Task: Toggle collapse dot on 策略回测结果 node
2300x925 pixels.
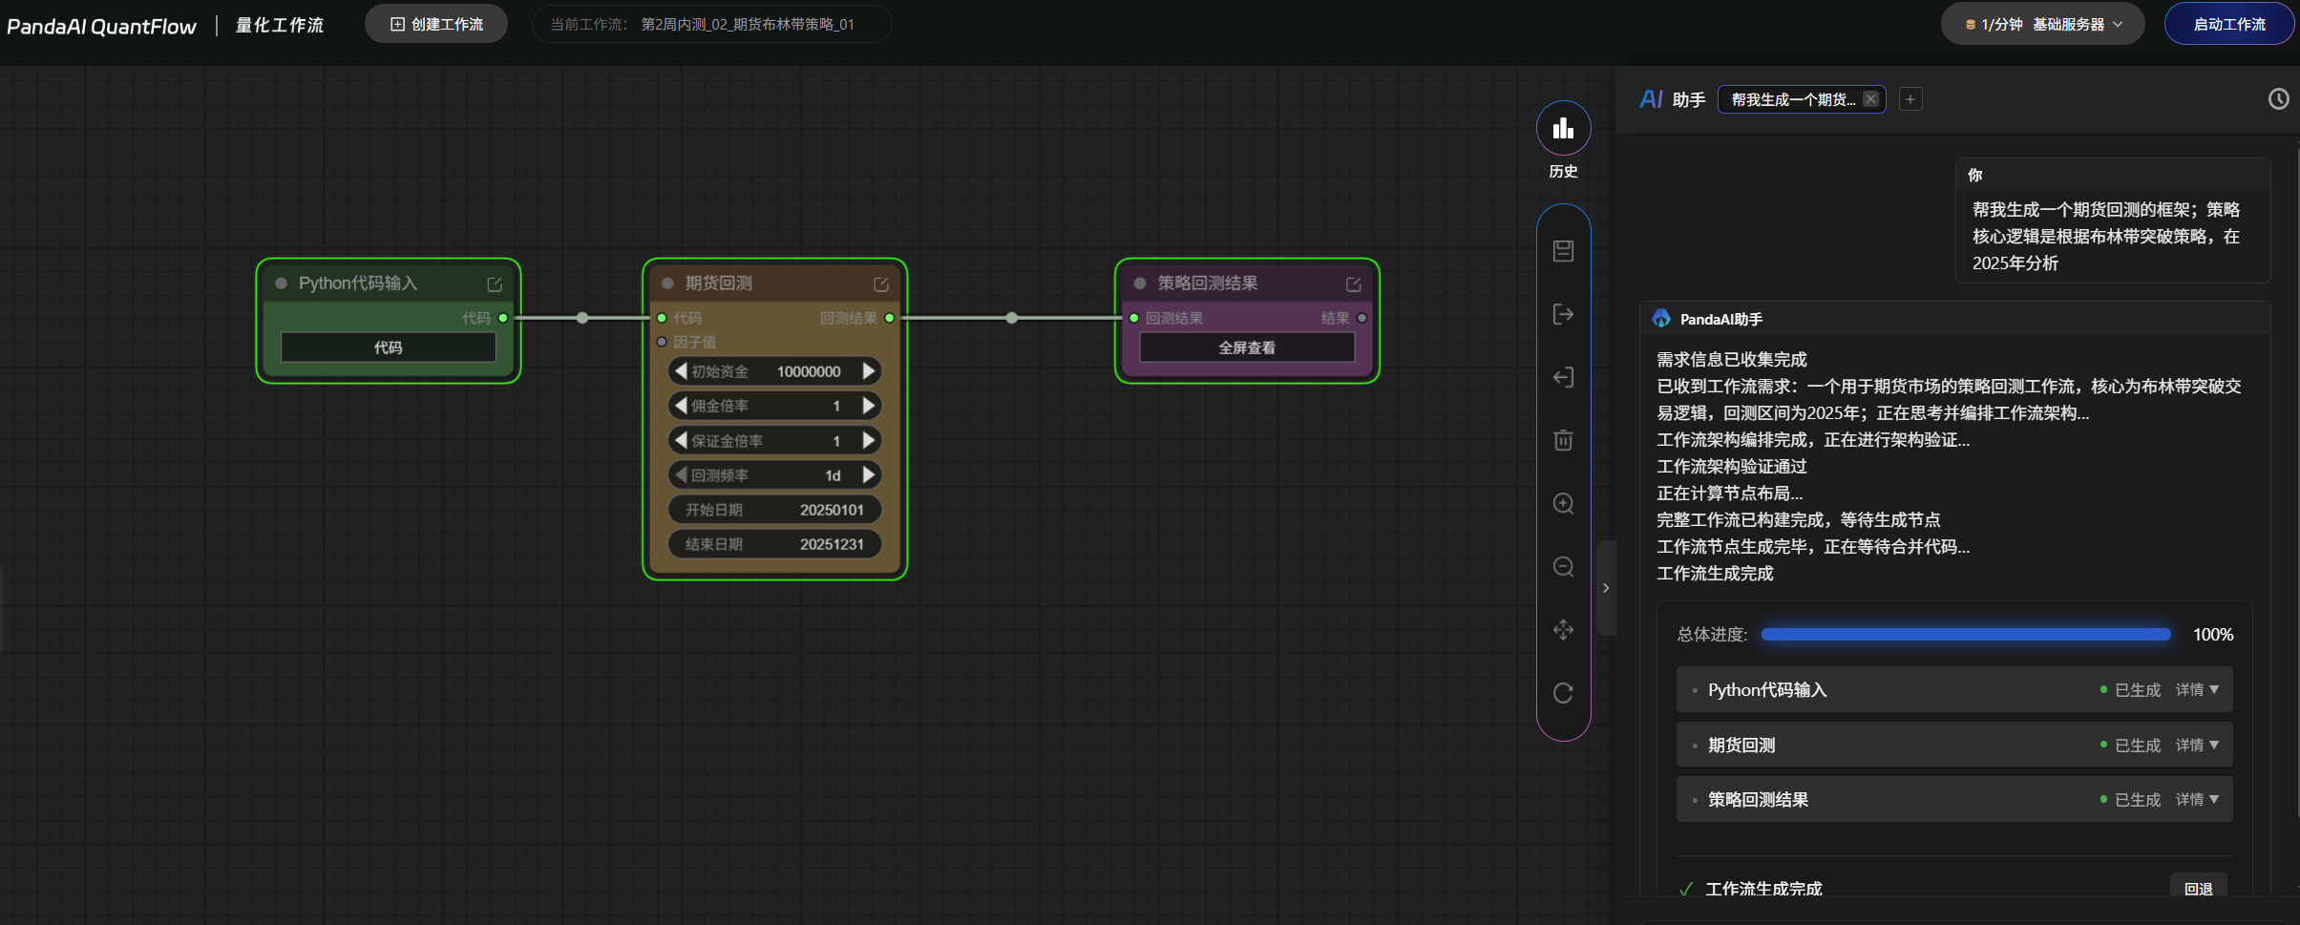Action: coord(1140,284)
